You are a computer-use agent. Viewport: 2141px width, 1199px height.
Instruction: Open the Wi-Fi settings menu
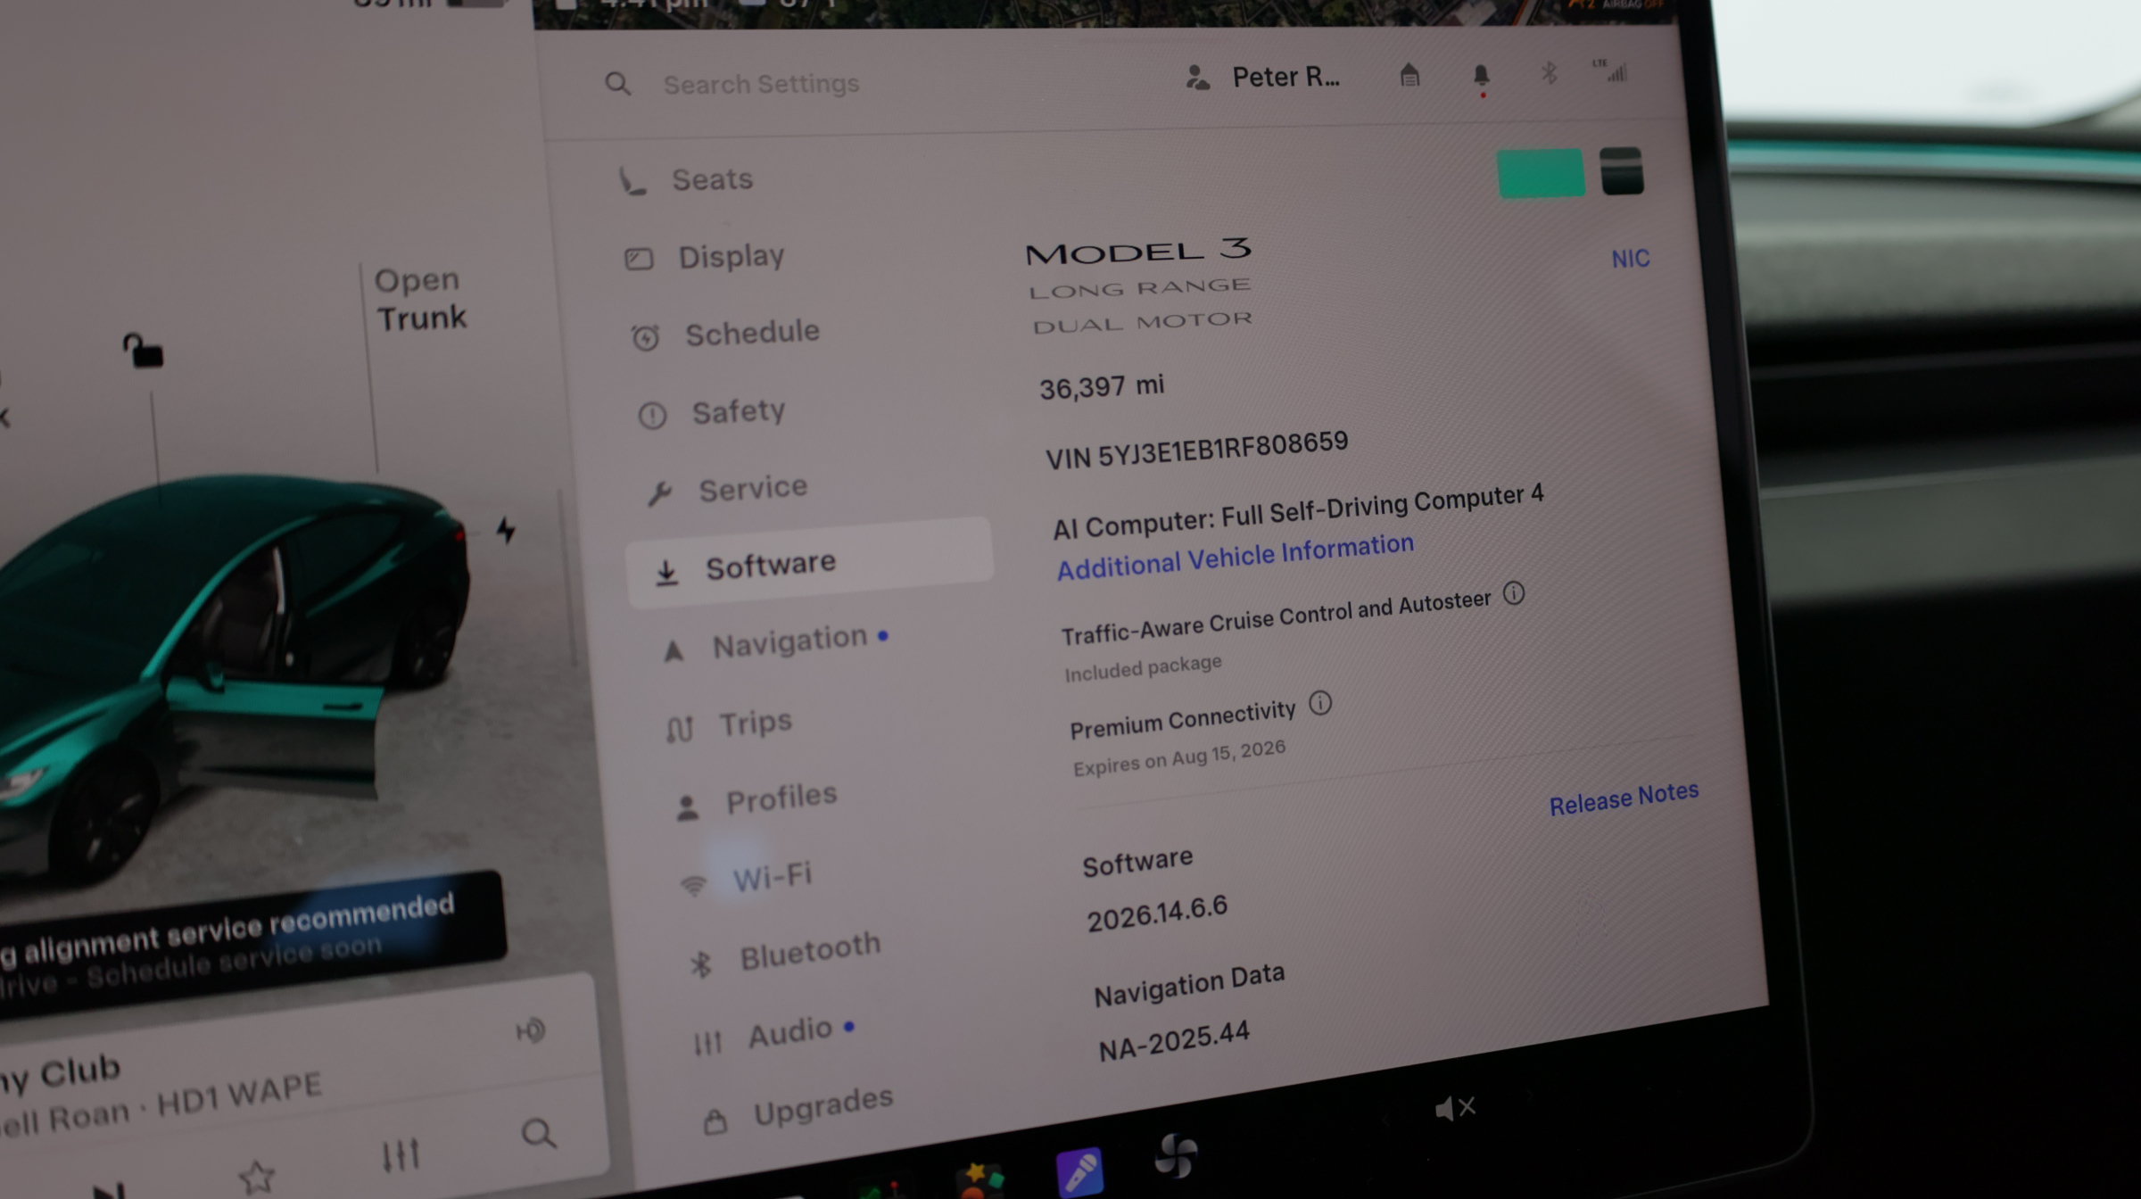tap(746, 878)
